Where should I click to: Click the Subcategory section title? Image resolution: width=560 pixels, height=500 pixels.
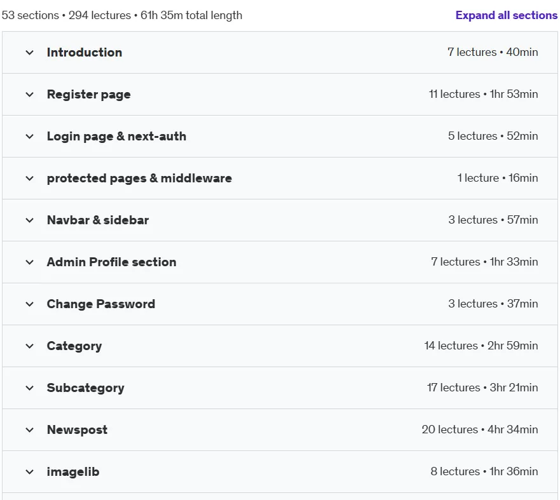pyautogui.click(x=86, y=388)
